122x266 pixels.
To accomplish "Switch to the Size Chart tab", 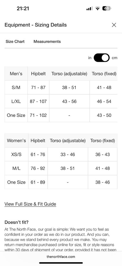I will [x=15, y=42].
